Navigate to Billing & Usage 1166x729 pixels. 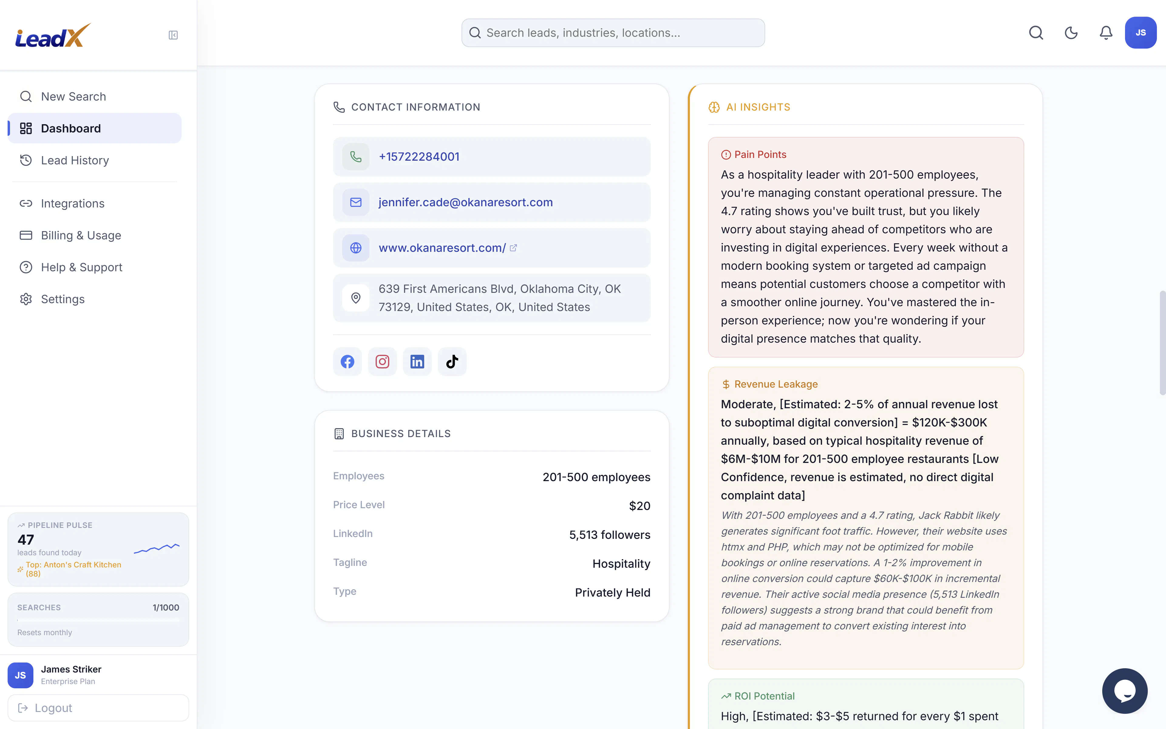click(94, 235)
